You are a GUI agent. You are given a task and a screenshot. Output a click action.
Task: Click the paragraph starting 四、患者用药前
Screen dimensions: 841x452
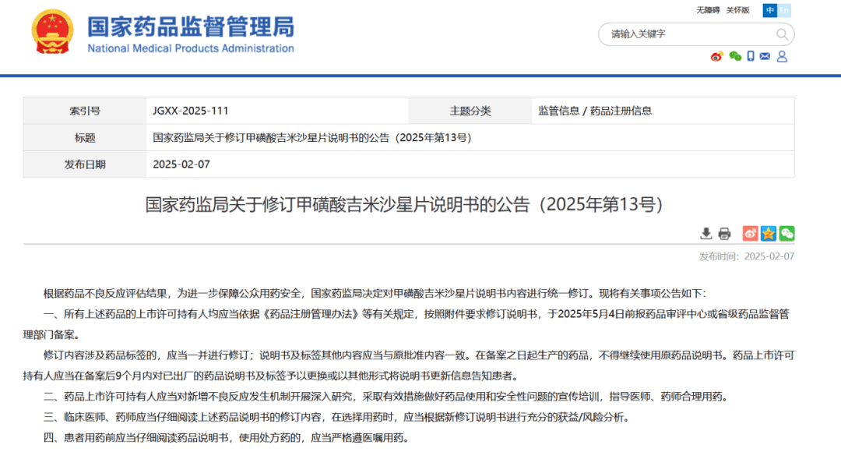(228, 438)
